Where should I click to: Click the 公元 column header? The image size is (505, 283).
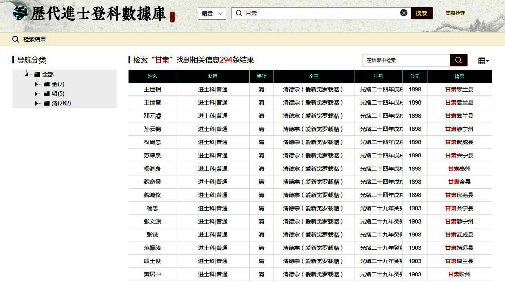(x=415, y=76)
